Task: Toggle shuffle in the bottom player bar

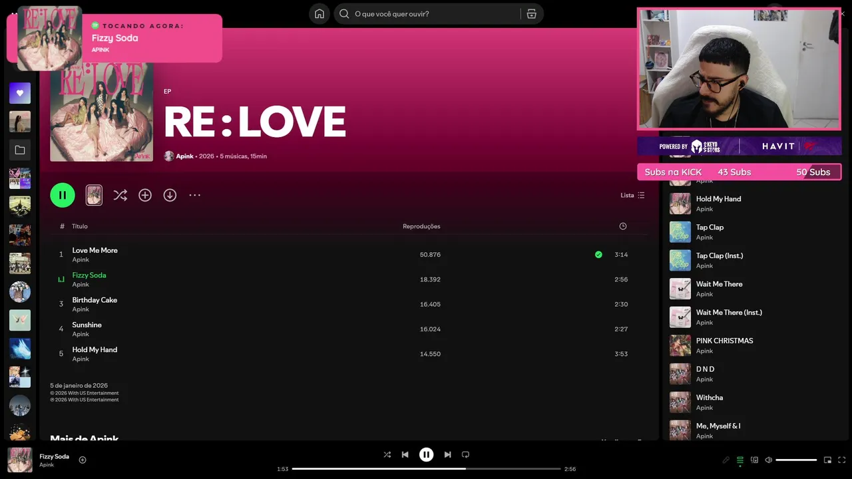Action: pyautogui.click(x=387, y=454)
